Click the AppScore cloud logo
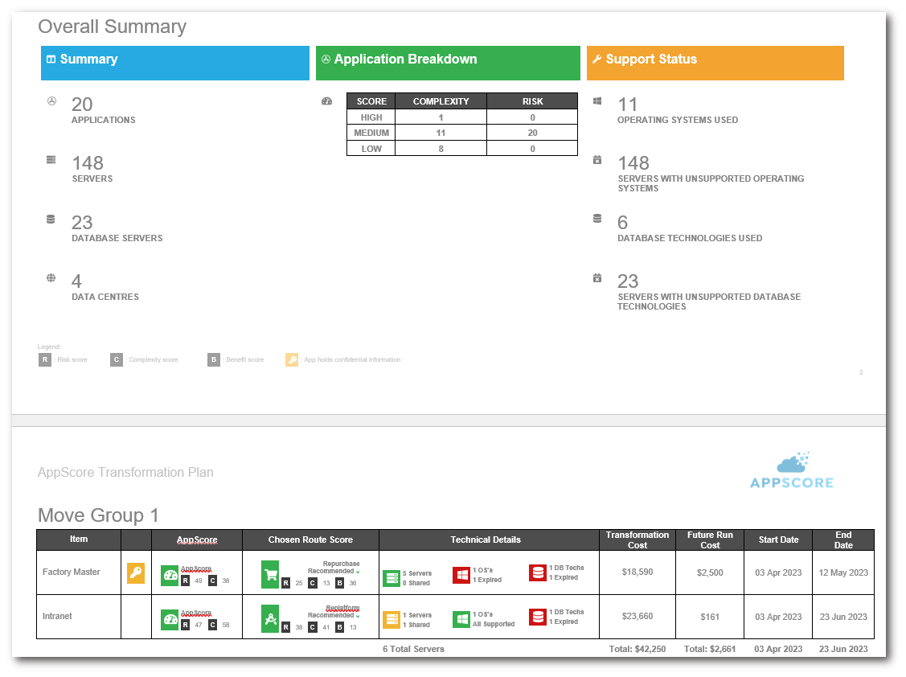This screenshot has height=677, width=906. tap(791, 470)
